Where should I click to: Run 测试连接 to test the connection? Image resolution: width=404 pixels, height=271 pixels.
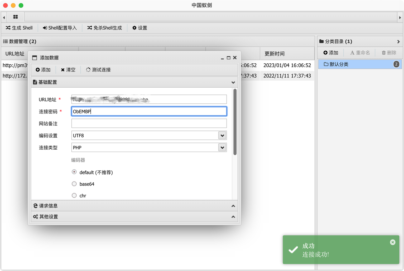tap(98, 70)
